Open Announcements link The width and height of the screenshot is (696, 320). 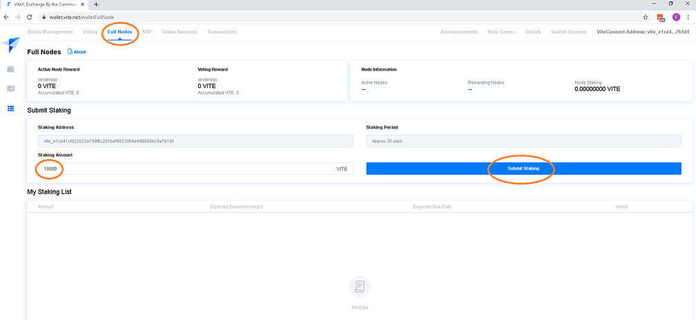(x=459, y=32)
